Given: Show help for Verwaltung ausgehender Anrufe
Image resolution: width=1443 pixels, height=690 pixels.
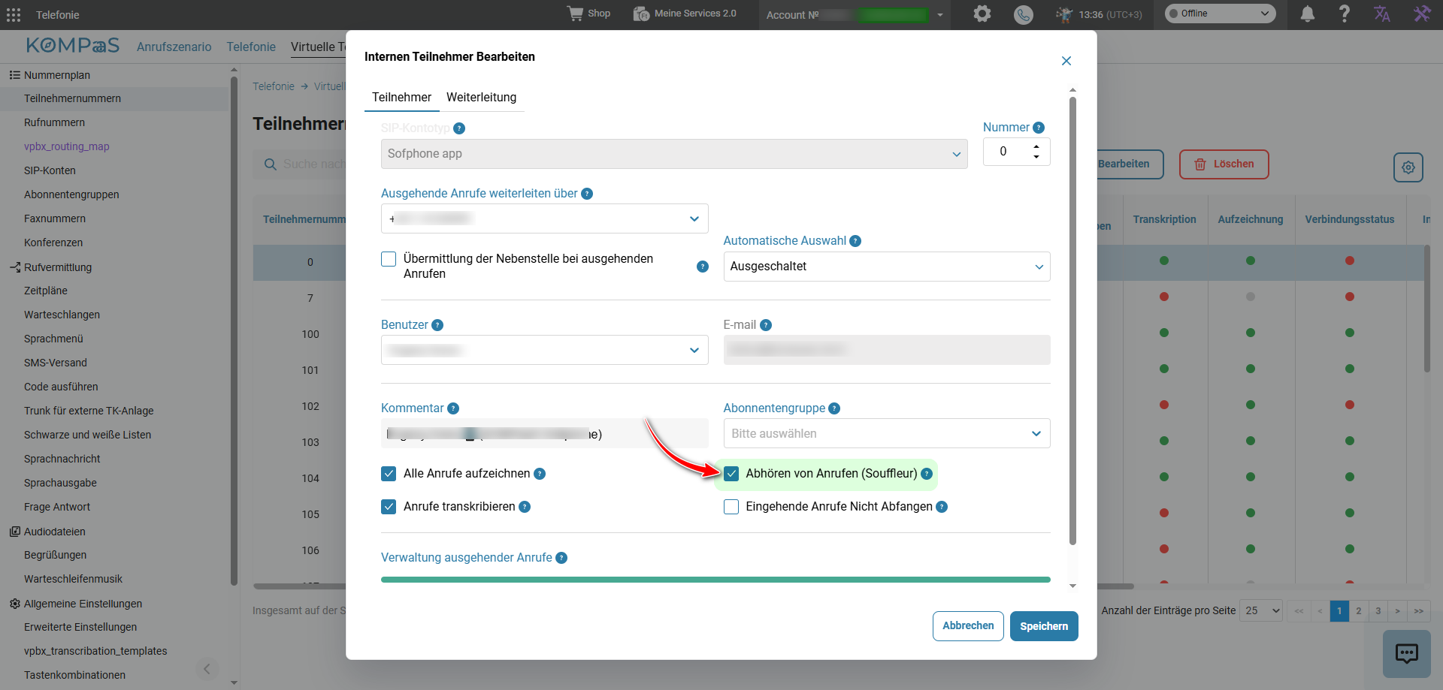Looking at the screenshot, I should 561,558.
